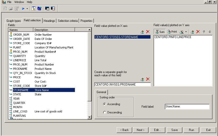Select Ascending sorting order
The height and width of the screenshot is (136, 218).
105,104
